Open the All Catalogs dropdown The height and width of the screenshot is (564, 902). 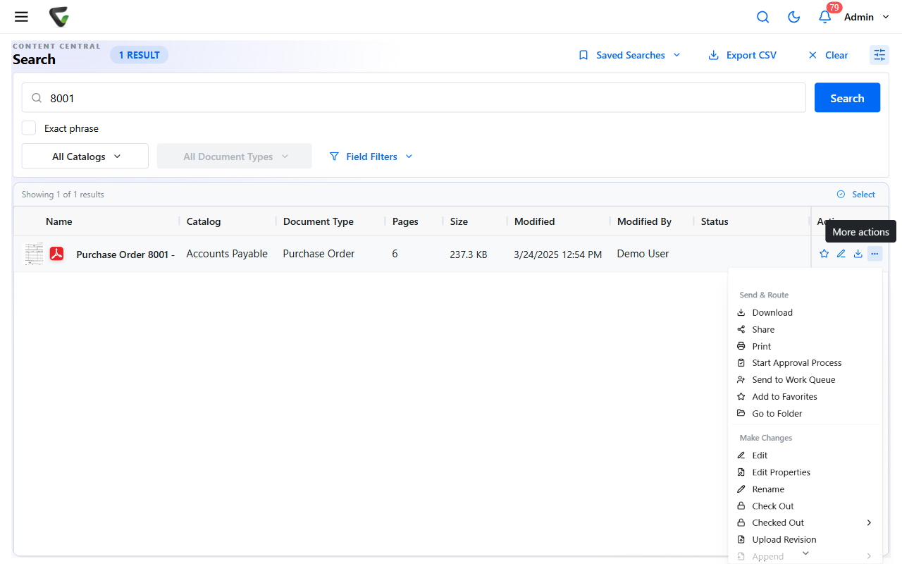pos(85,157)
